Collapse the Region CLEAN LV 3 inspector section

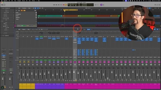tap(1, 8)
